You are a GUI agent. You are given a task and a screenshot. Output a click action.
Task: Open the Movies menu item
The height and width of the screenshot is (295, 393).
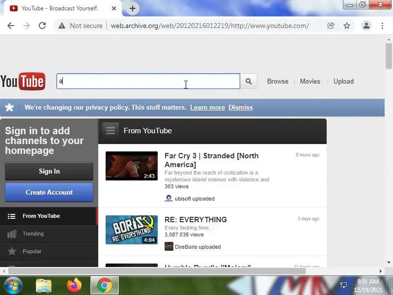tap(310, 81)
